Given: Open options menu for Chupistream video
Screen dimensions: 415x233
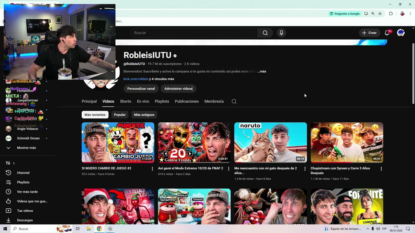Looking at the screenshot, I should pyautogui.click(x=381, y=169).
